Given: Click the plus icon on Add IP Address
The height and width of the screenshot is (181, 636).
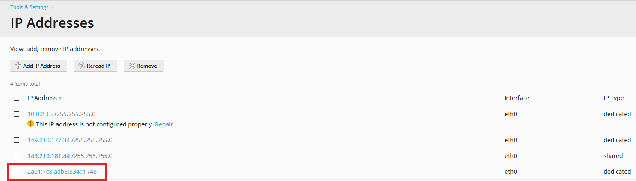Looking at the screenshot, I should coord(18,66).
